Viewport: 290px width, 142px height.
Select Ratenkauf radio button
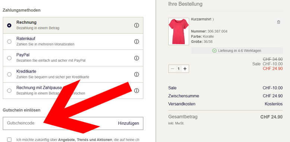(9, 42)
